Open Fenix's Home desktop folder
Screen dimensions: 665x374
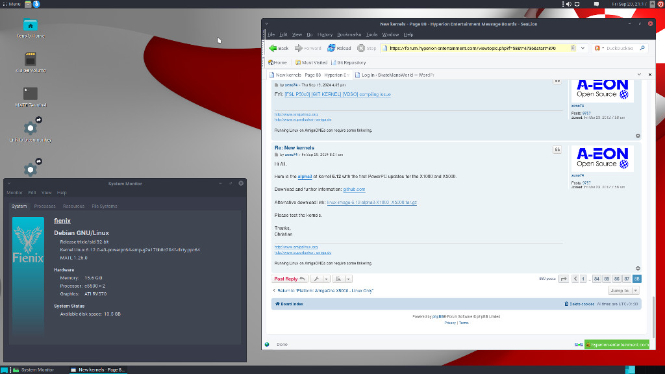pyautogui.click(x=30, y=29)
